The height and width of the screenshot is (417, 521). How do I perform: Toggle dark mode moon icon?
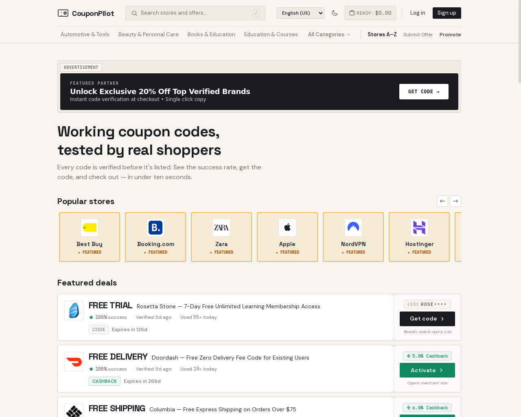(335, 13)
